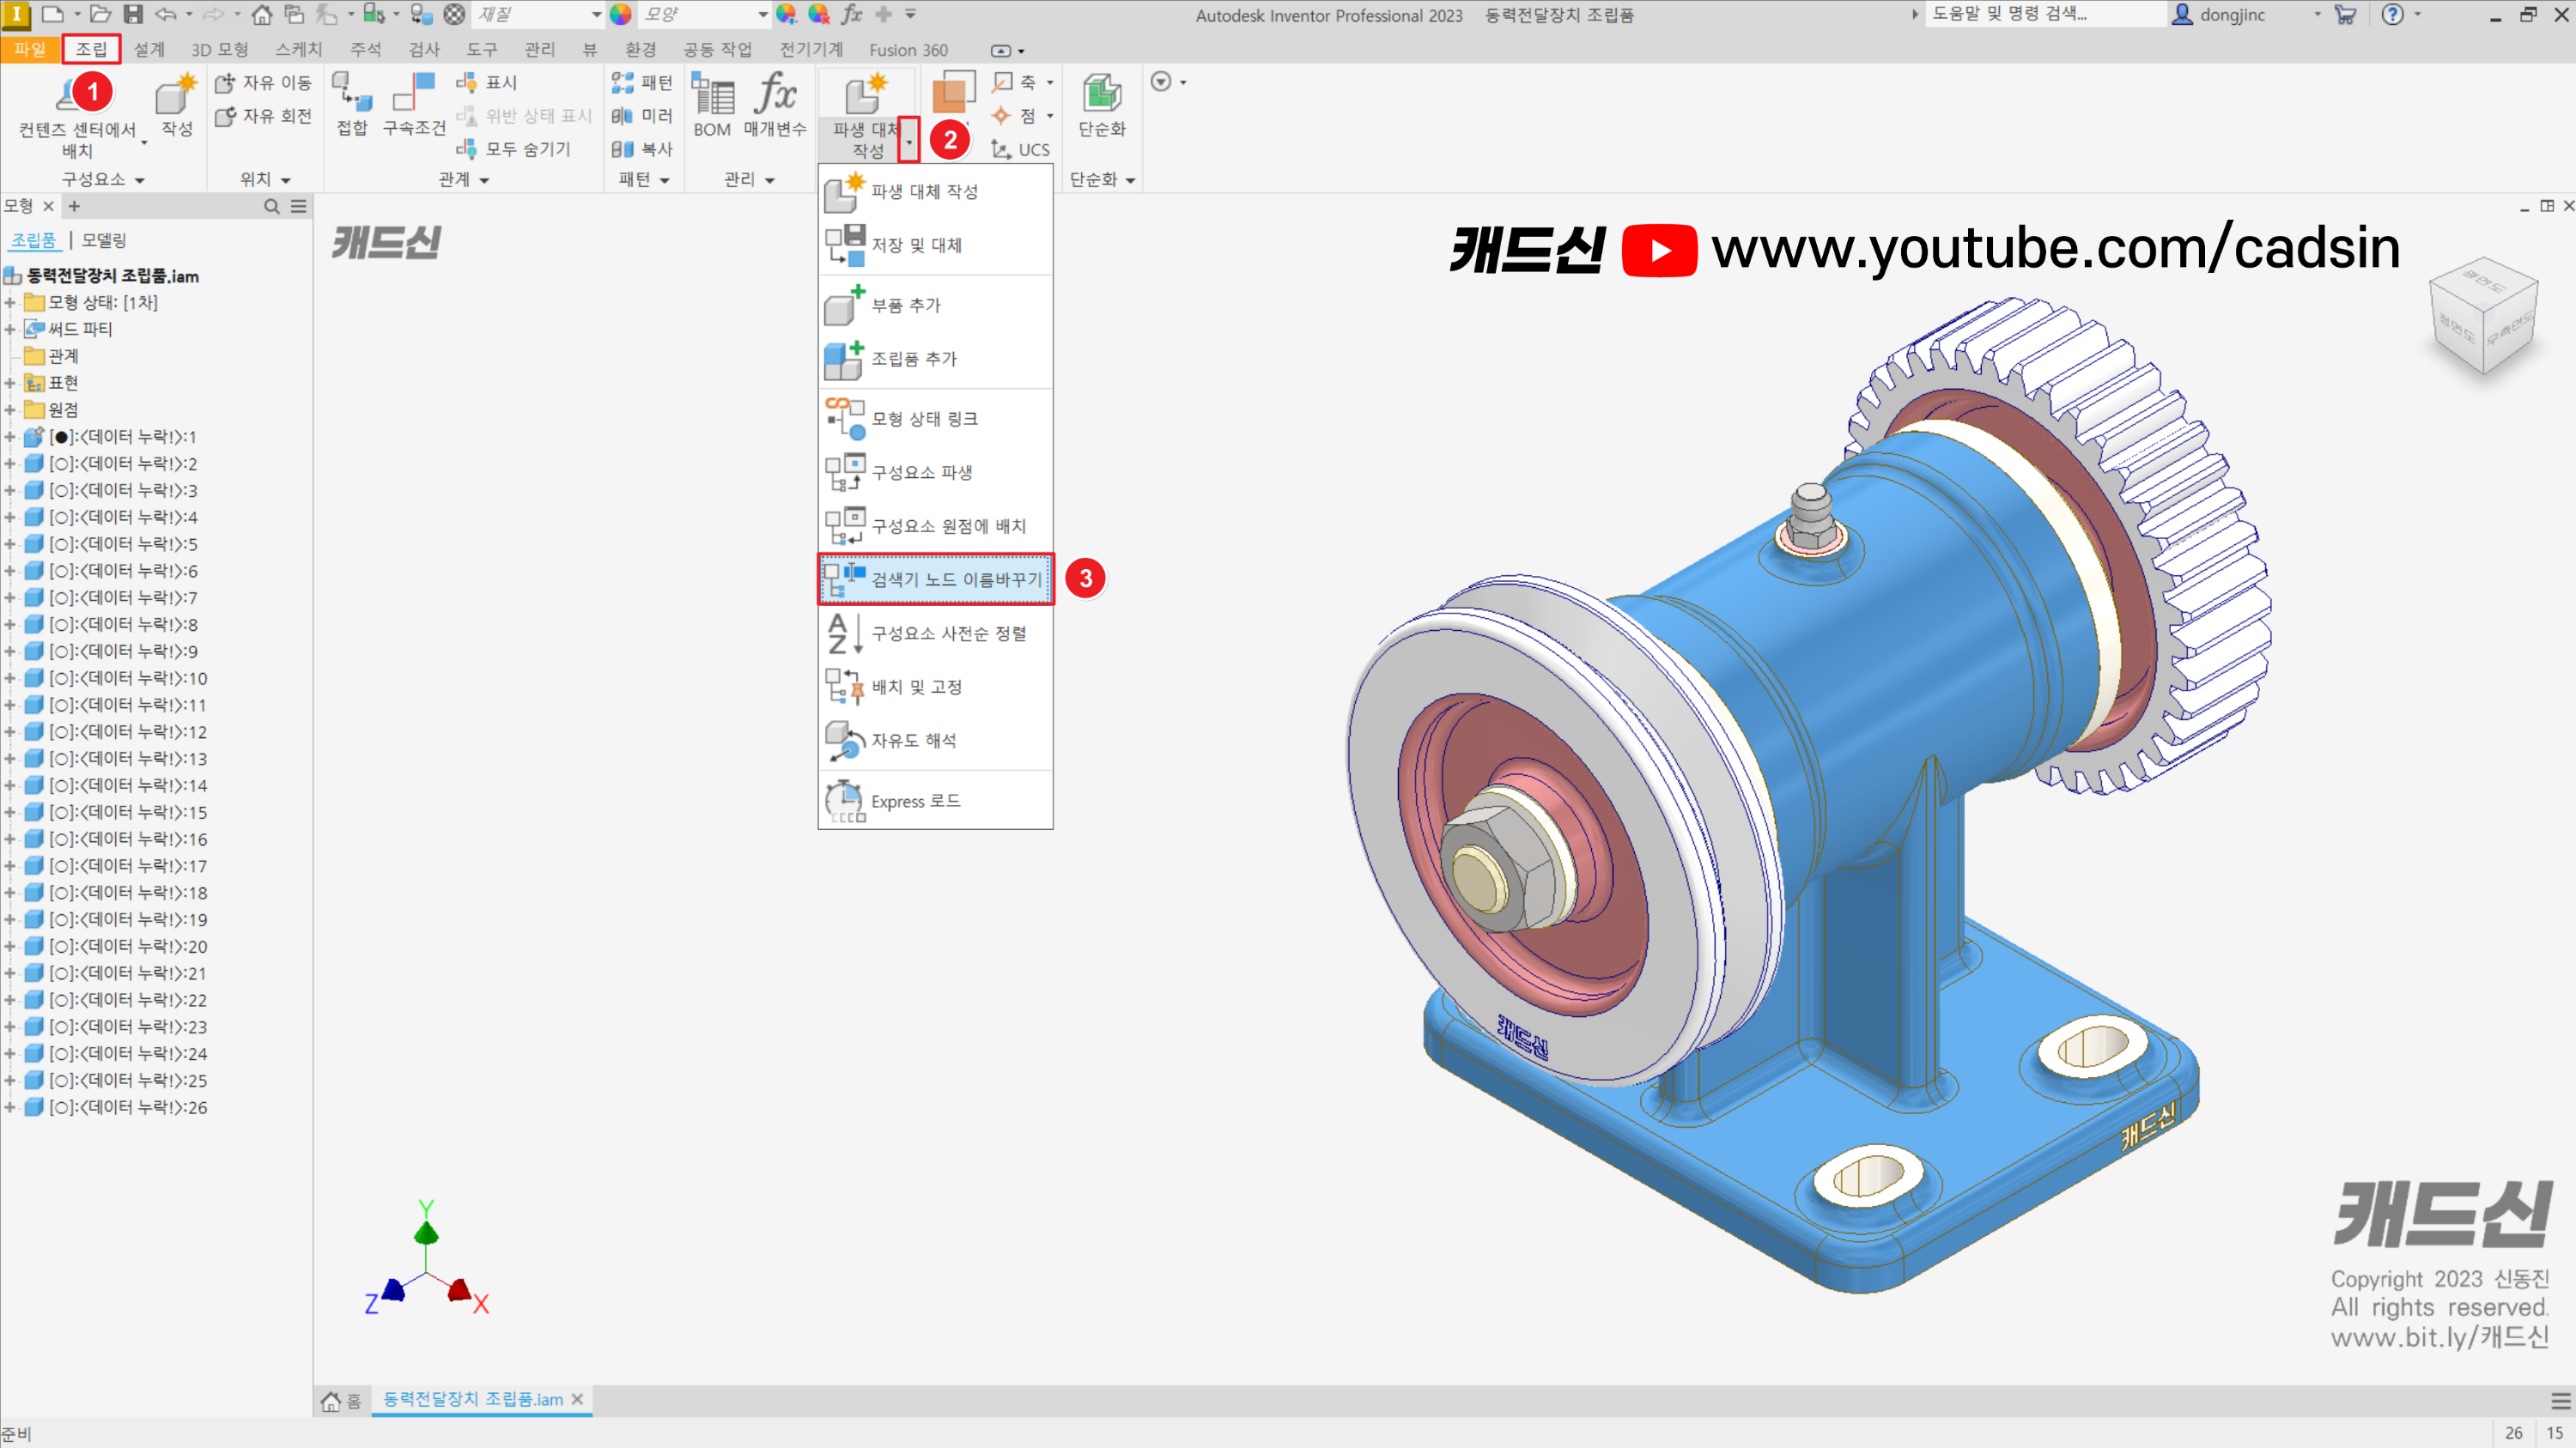The height and width of the screenshot is (1448, 2576).
Task: Select the 자유 이동 (Free Move) tool
Action: [263, 83]
